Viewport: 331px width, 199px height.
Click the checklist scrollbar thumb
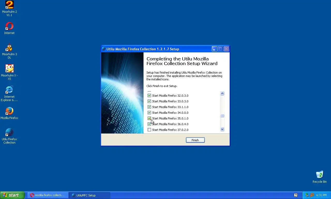[x=222, y=116]
